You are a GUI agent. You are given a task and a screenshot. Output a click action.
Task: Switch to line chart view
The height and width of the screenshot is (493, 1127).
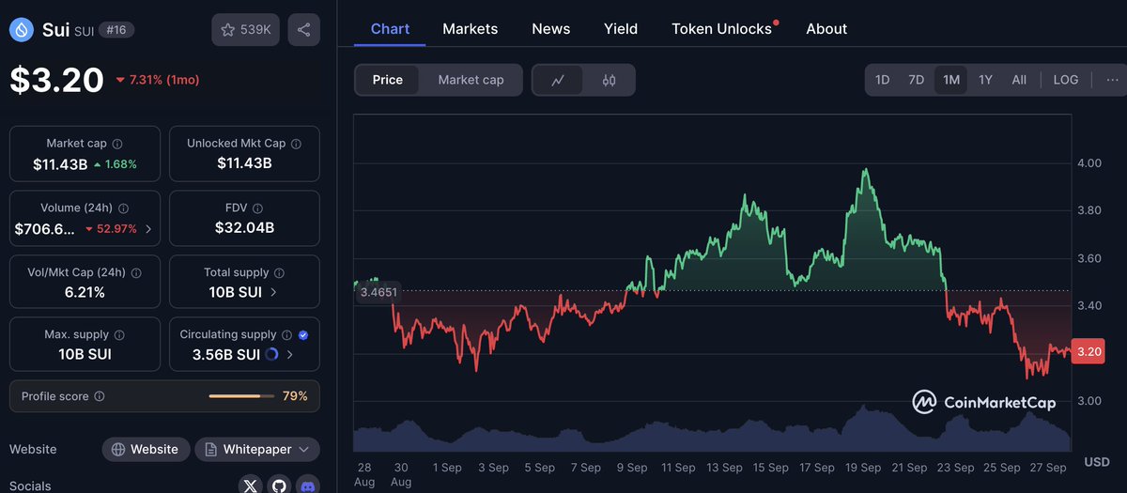coord(558,80)
